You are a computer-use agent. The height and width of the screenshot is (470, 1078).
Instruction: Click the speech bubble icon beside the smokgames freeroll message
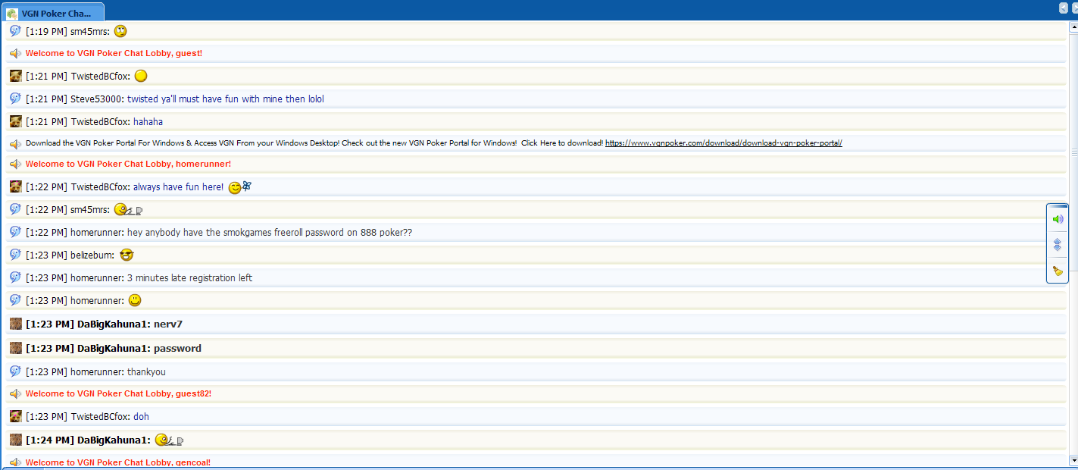point(15,232)
